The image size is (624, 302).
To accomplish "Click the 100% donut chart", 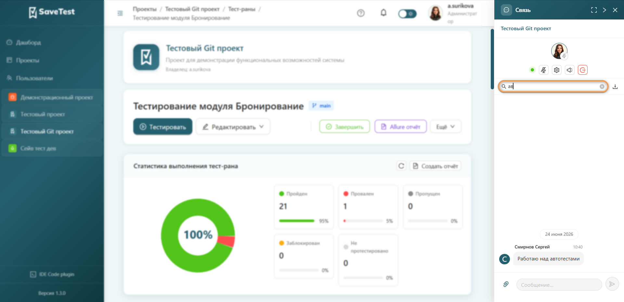I will (x=198, y=235).
